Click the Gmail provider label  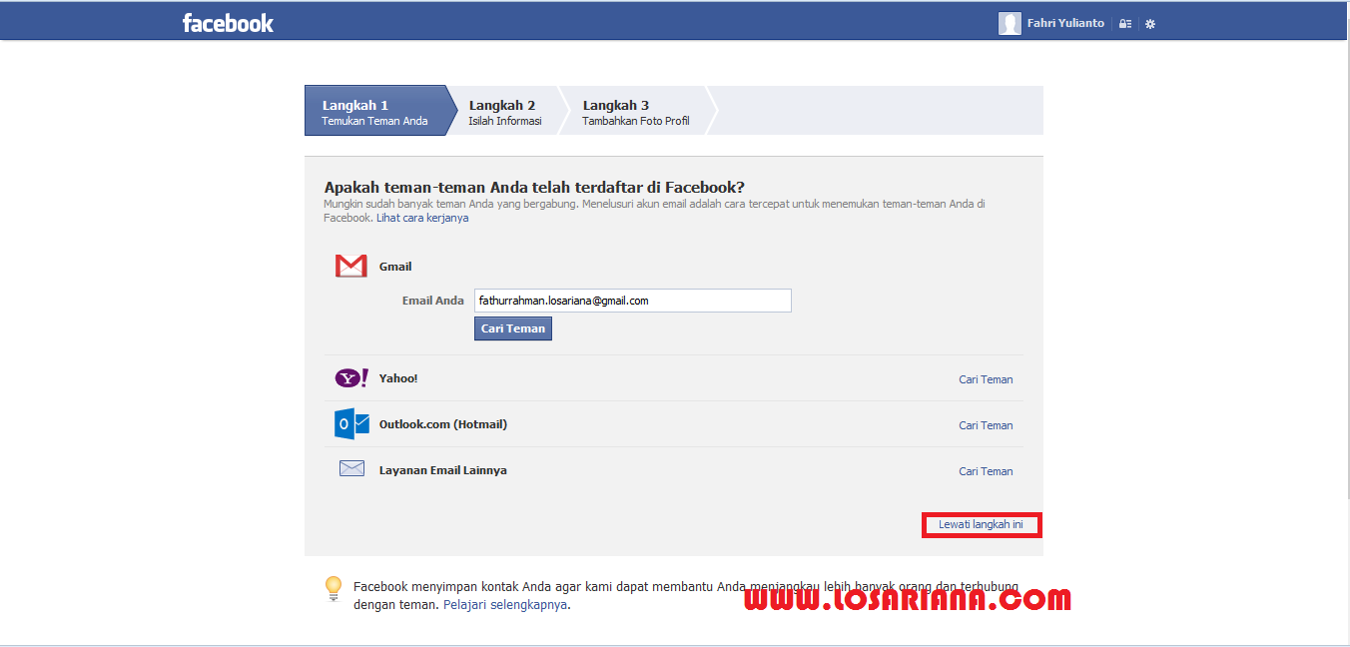[395, 267]
